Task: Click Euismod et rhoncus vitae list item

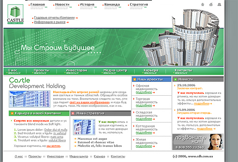Action: [x=96, y=142]
